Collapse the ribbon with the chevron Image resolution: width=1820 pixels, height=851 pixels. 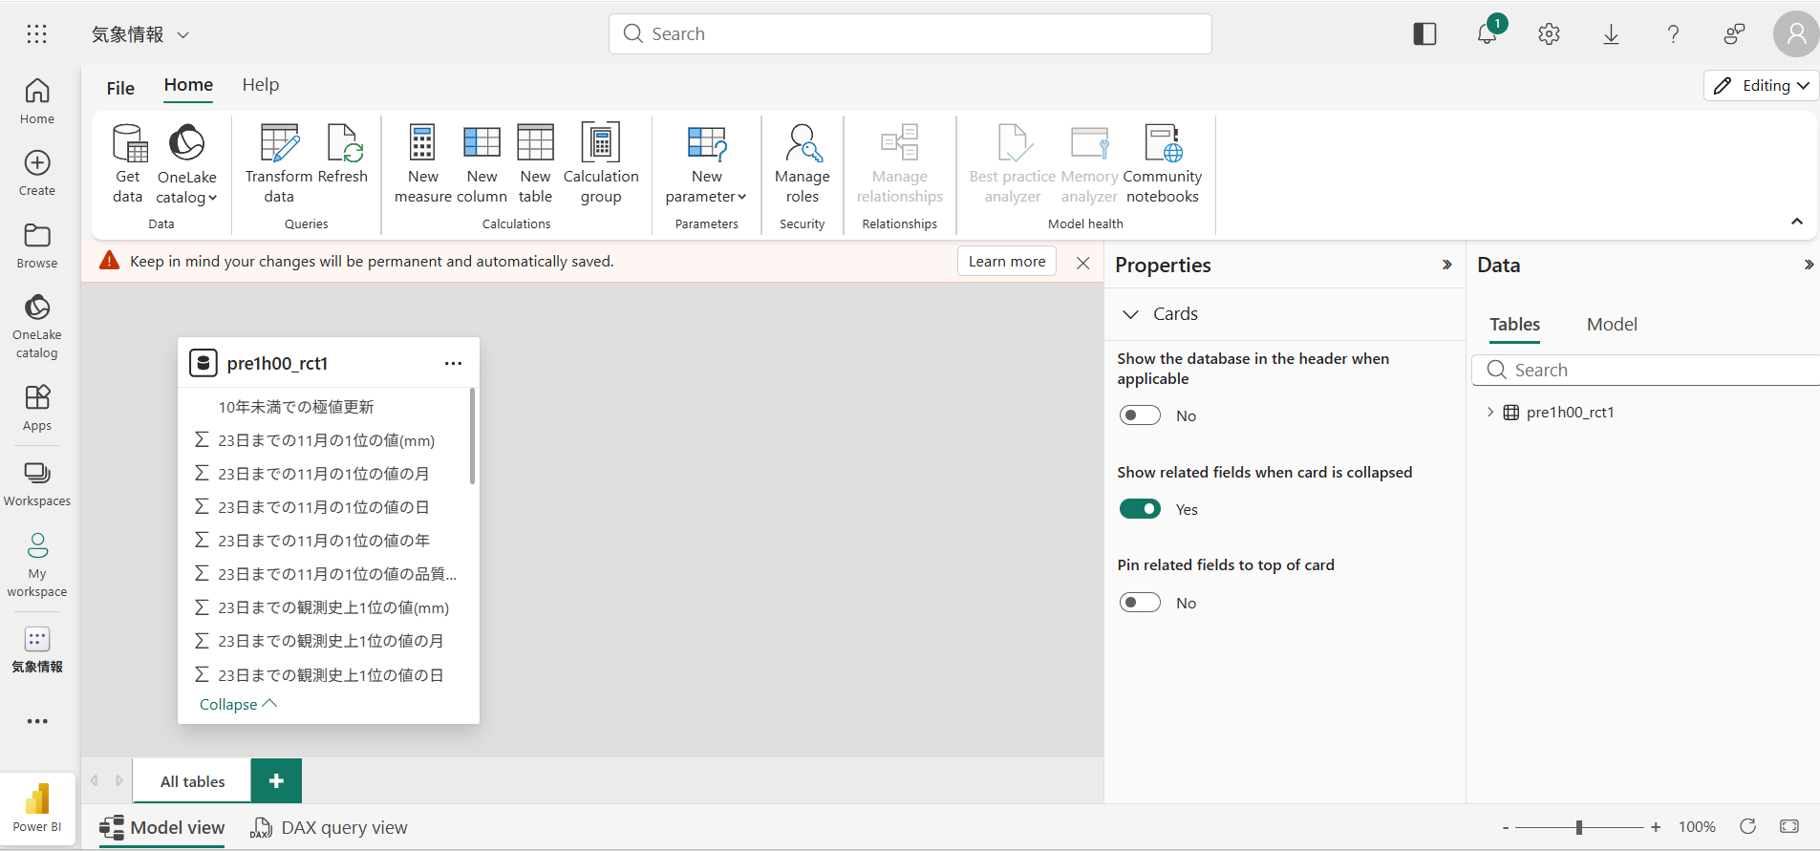(x=1797, y=222)
